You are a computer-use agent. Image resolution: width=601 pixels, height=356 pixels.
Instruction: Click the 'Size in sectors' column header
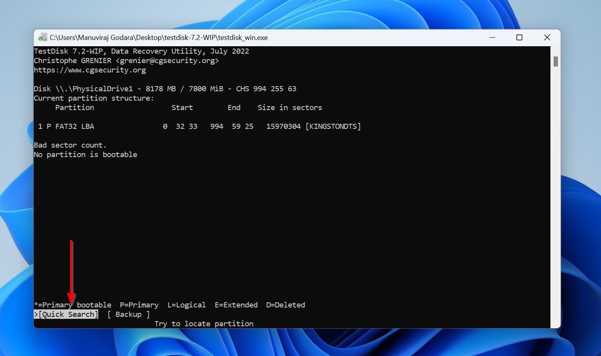pyautogui.click(x=290, y=108)
